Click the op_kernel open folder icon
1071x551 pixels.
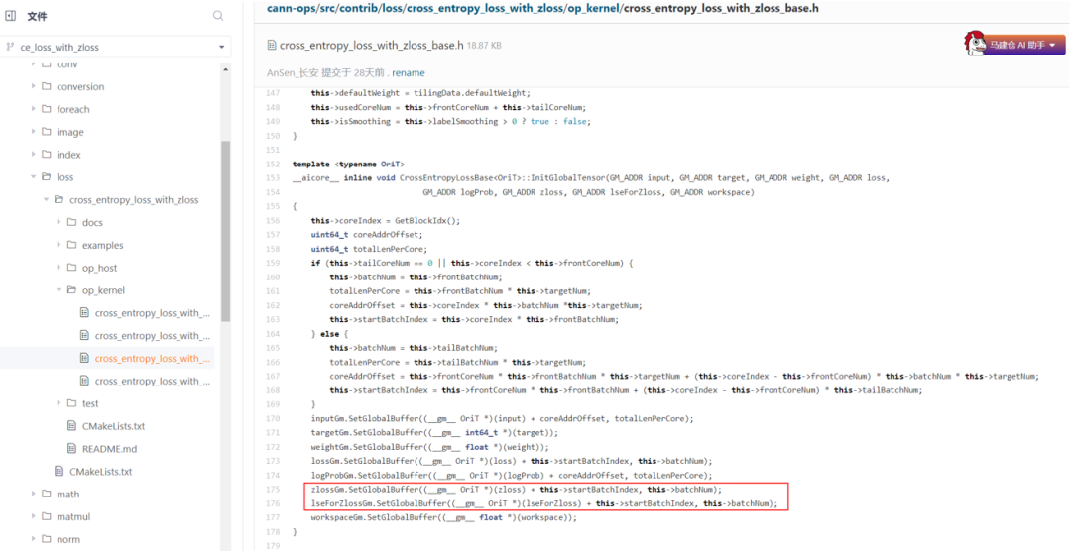71,290
